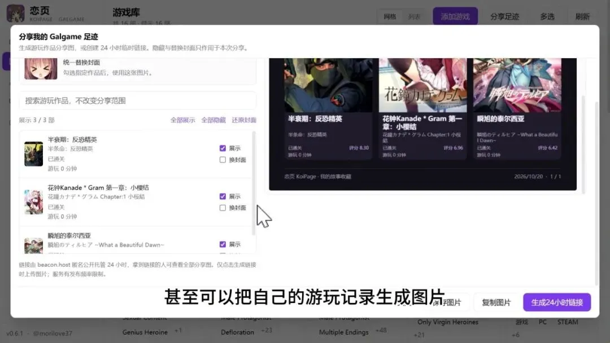
Task: Click 评分 6.96 on preview card
Action: coord(453,148)
